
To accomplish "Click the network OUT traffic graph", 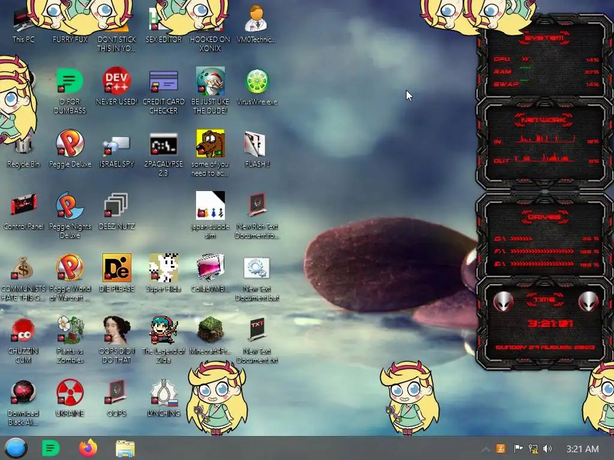I will [x=544, y=158].
